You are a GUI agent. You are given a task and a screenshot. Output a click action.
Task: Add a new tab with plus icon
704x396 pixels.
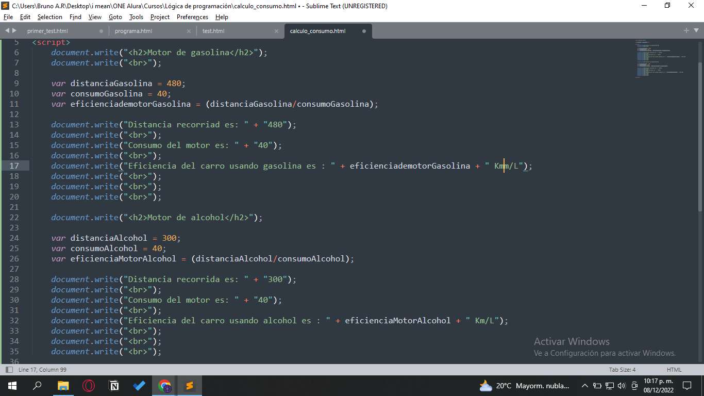coord(686,31)
